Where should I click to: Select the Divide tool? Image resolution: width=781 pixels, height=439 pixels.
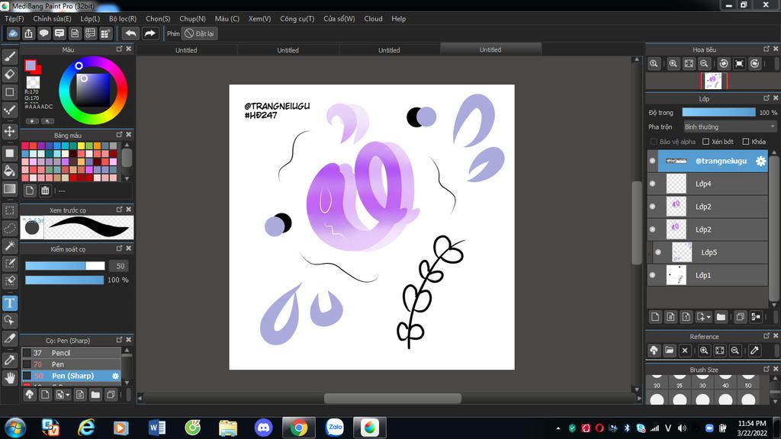(10, 338)
